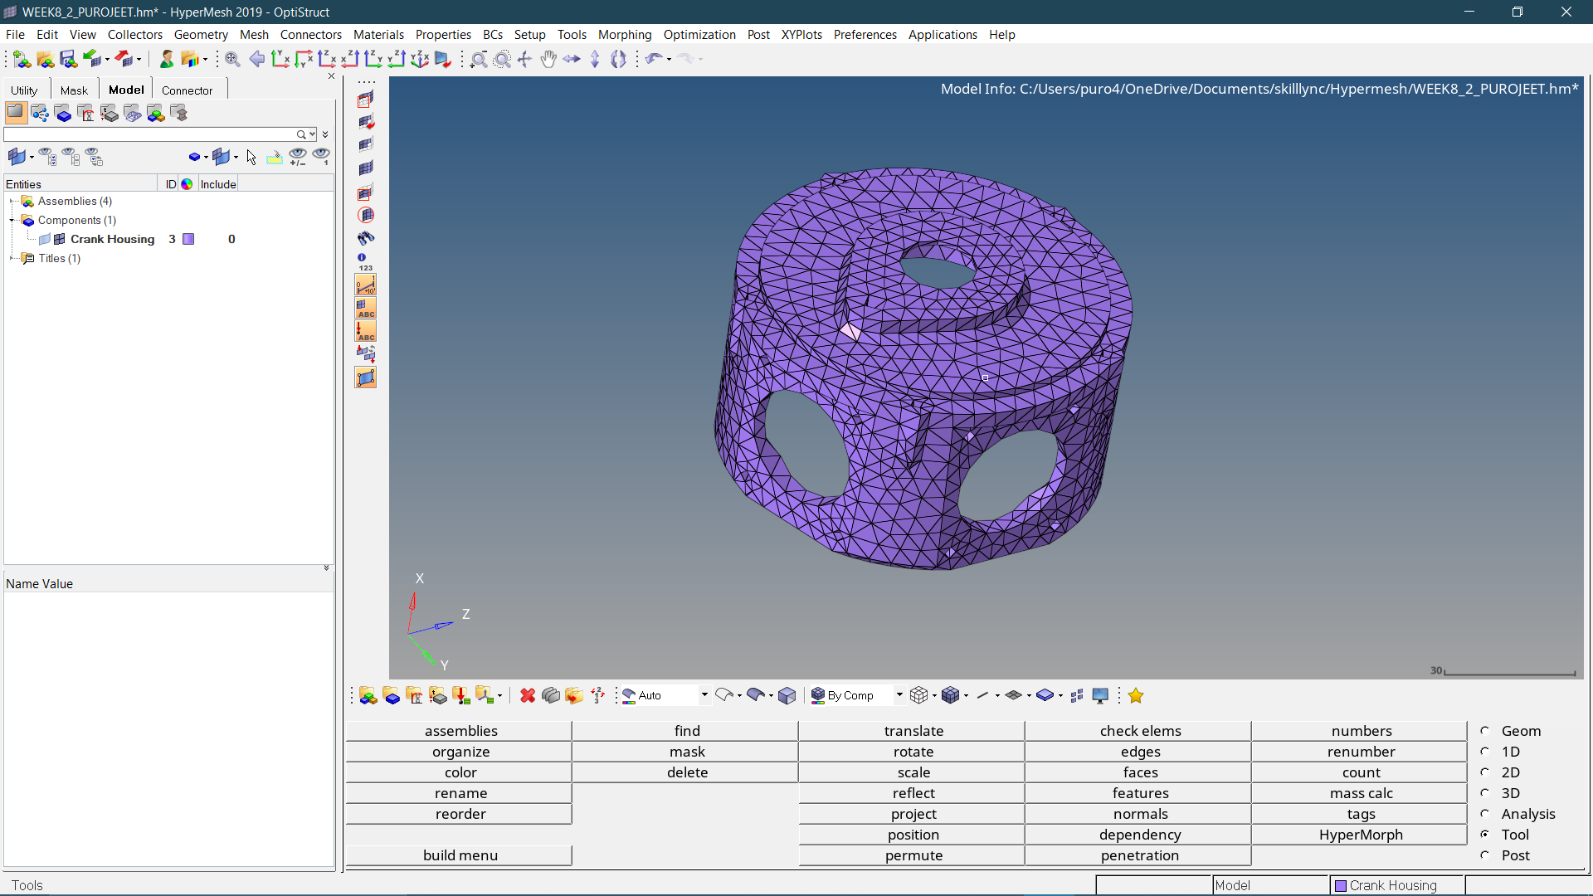
Task: Open the favorites star on lower toolbar
Action: tap(1136, 695)
